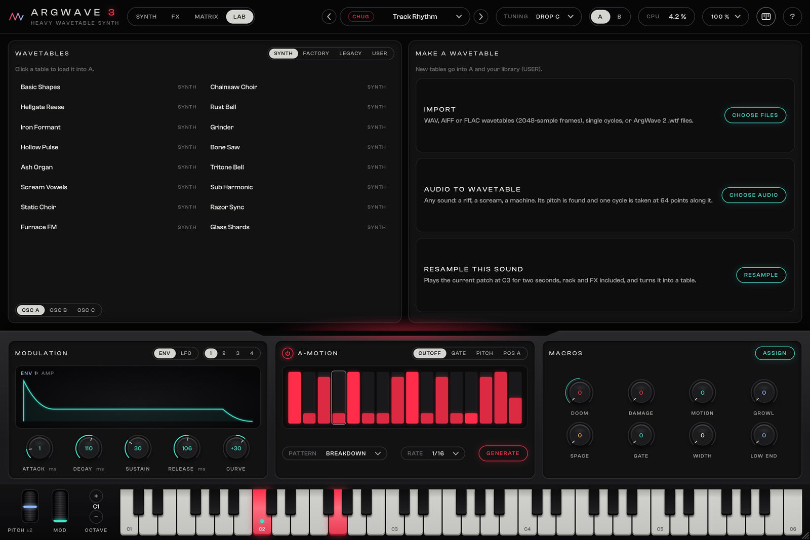Click the LOW END macro knob
Screen dimensions: 810x540
click(x=764, y=435)
